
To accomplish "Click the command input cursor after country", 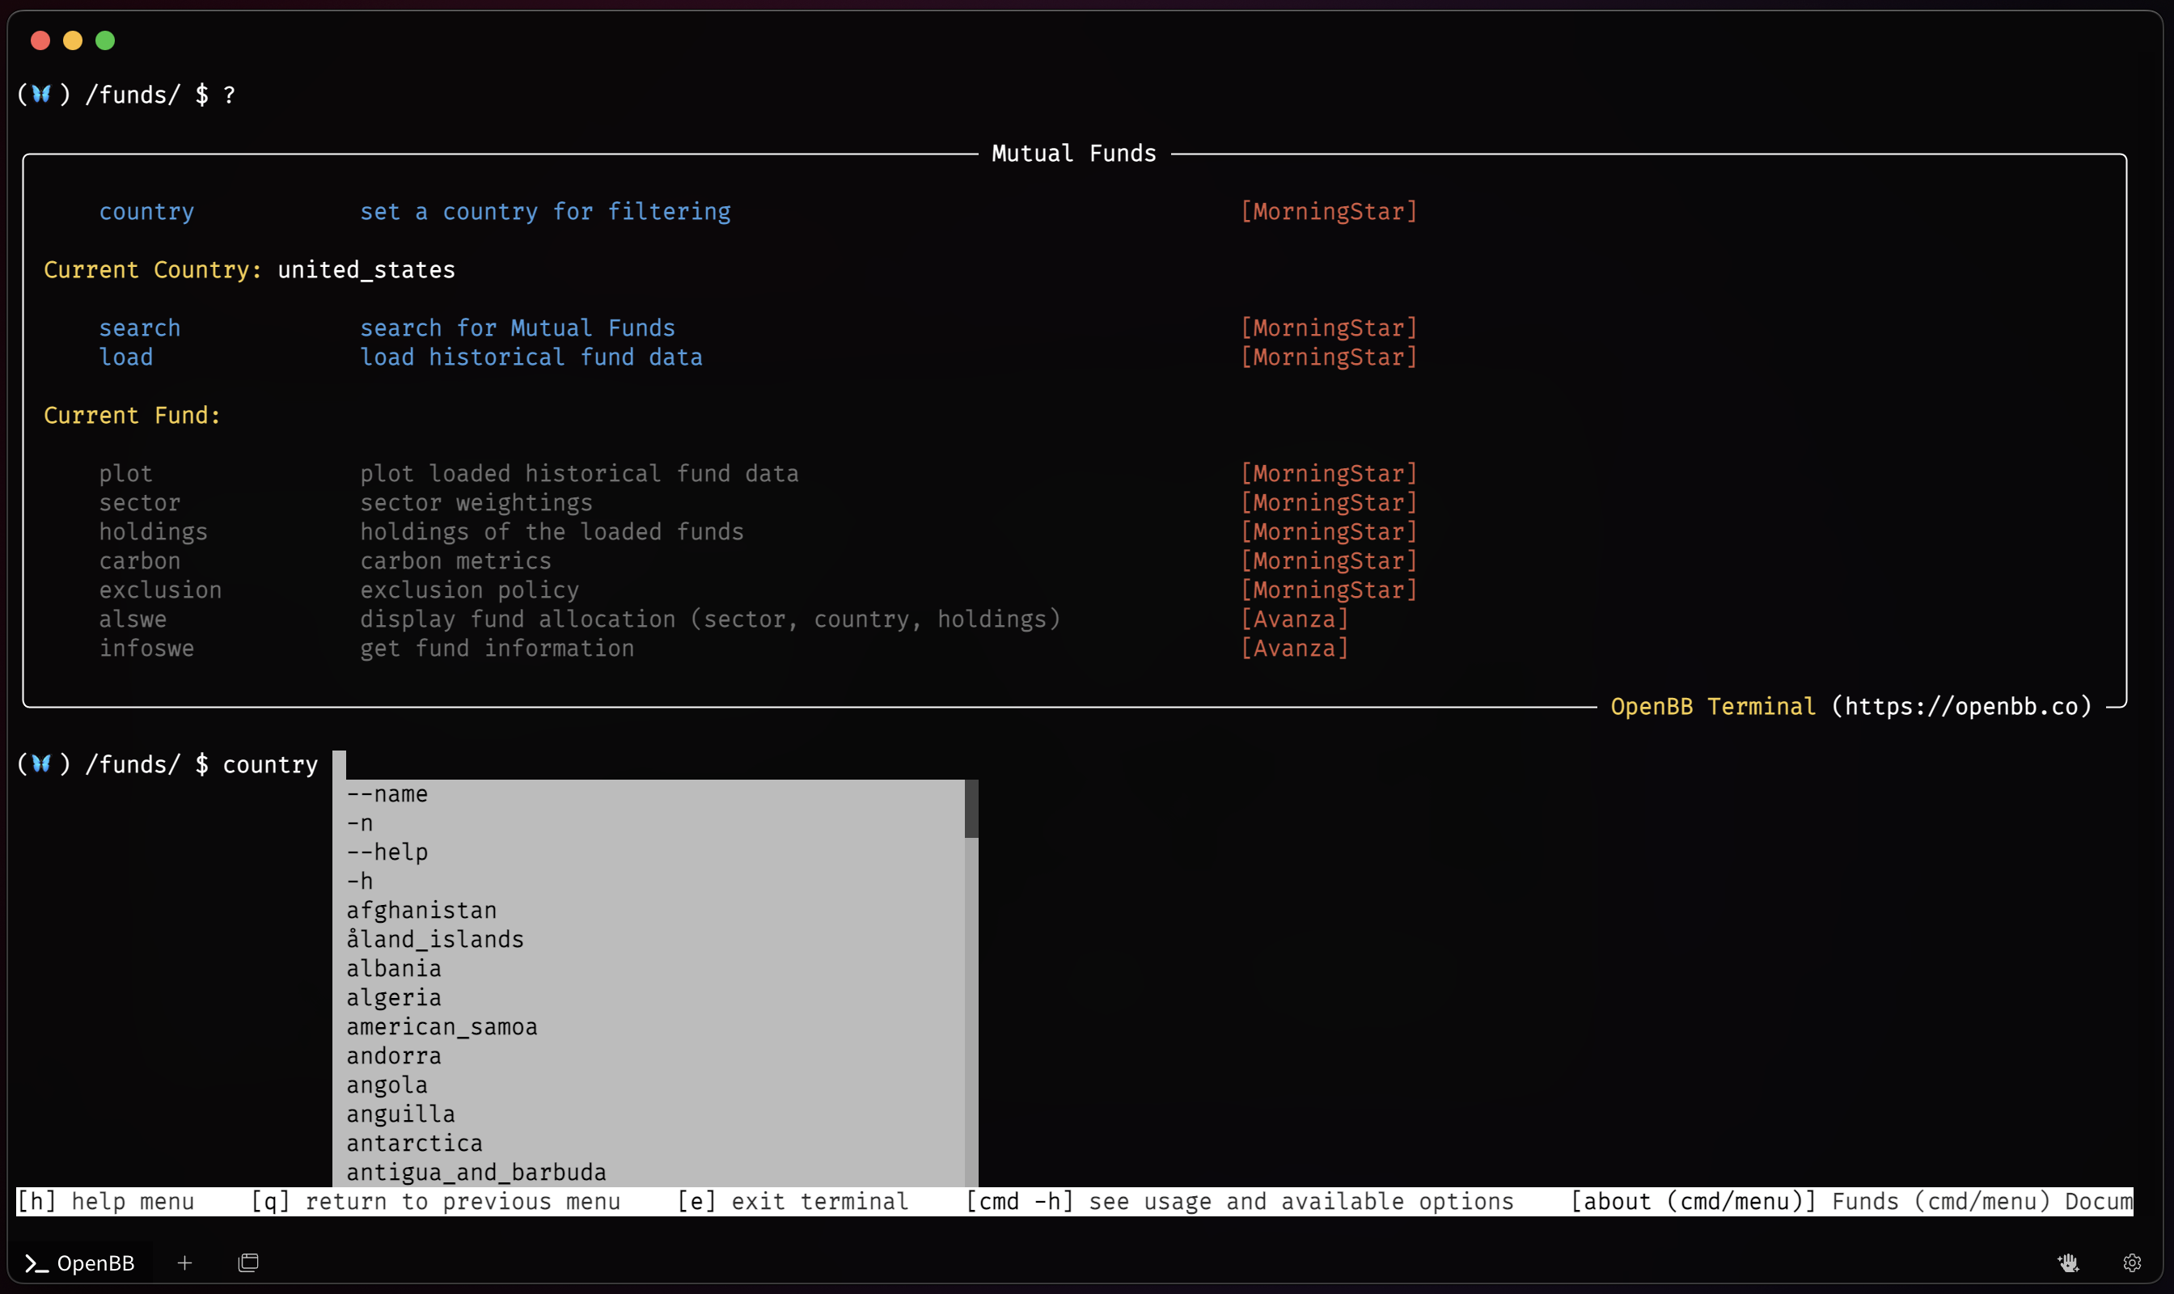I will click(x=339, y=765).
